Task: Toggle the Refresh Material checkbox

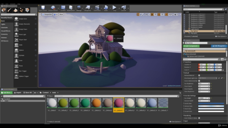Action: pos(199,75)
